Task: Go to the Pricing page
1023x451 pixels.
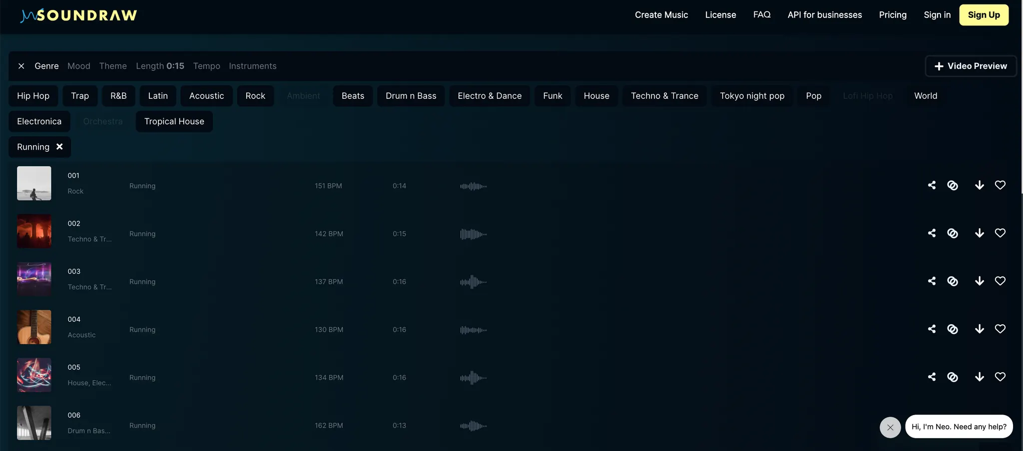Action: (x=893, y=15)
